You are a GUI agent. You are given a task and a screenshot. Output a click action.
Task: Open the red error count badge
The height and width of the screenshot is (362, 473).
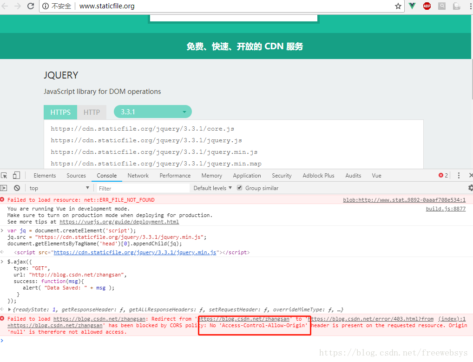pos(443,175)
